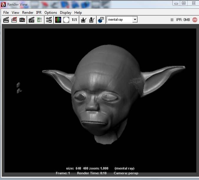Image resolution: width=199 pixels, height=180 pixels.
Task: Open Render Settings with the clapperboard gears icon
Action: tap(49, 20)
